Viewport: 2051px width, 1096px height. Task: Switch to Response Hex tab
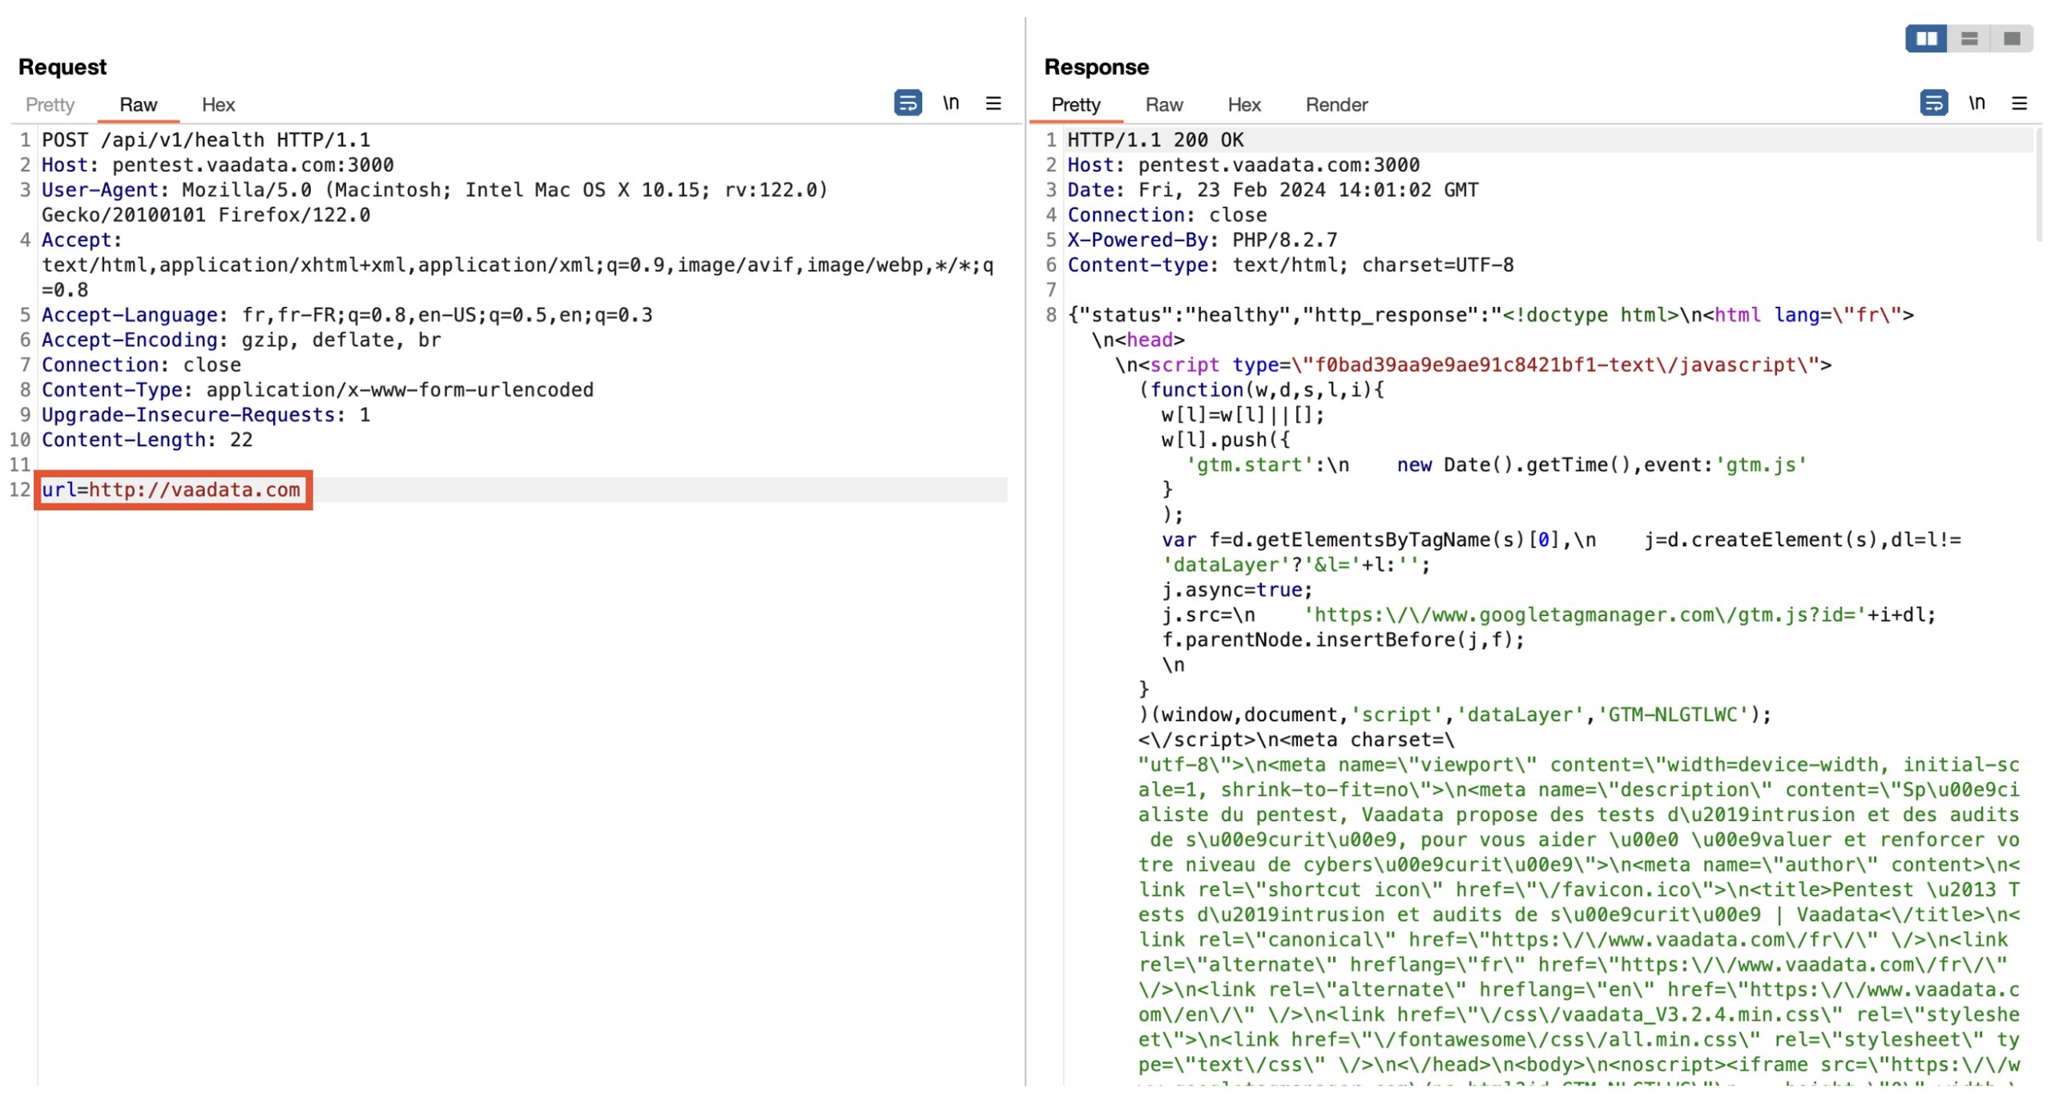[x=1243, y=105]
